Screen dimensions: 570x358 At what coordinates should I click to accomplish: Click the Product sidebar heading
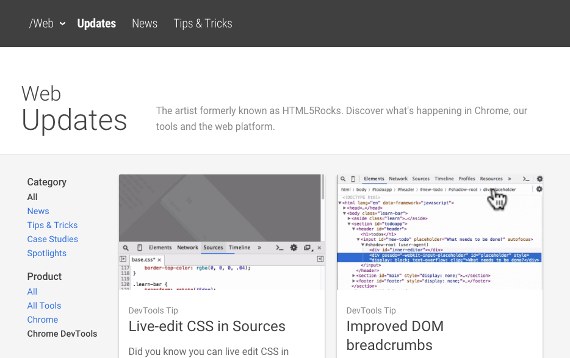pos(45,277)
